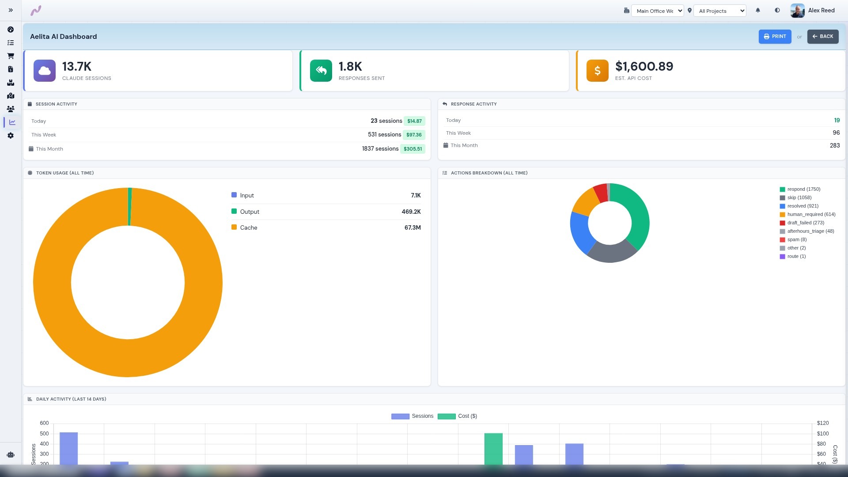Open the analytics line chart sidebar icon
Viewport: 848px width, 477px height.
12,122
